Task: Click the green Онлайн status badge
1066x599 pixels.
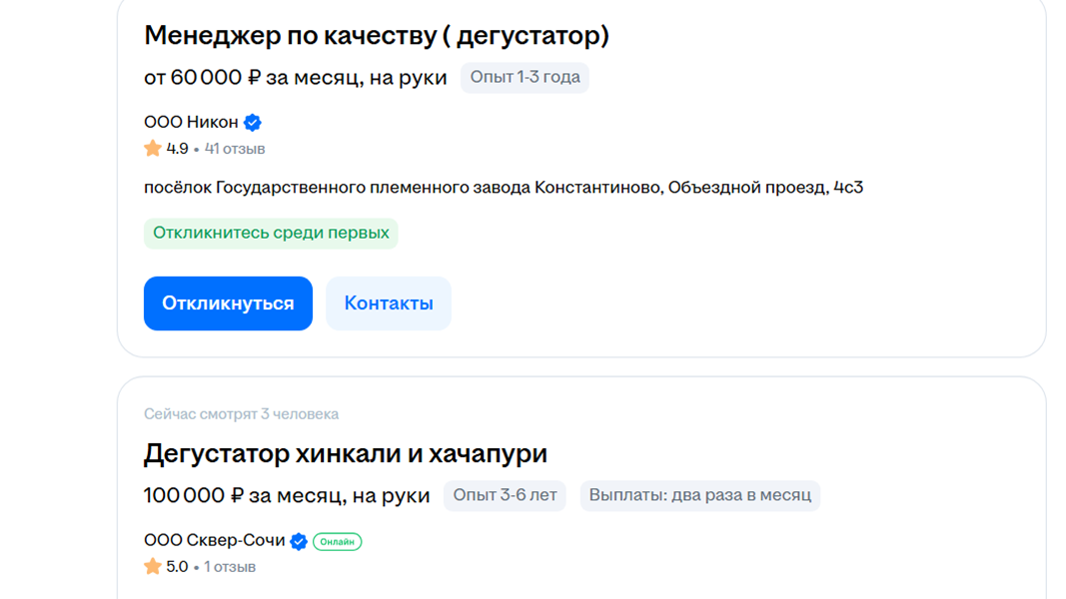Action: click(337, 542)
